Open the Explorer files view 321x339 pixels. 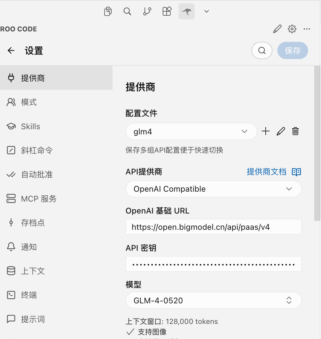pos(108,11)
